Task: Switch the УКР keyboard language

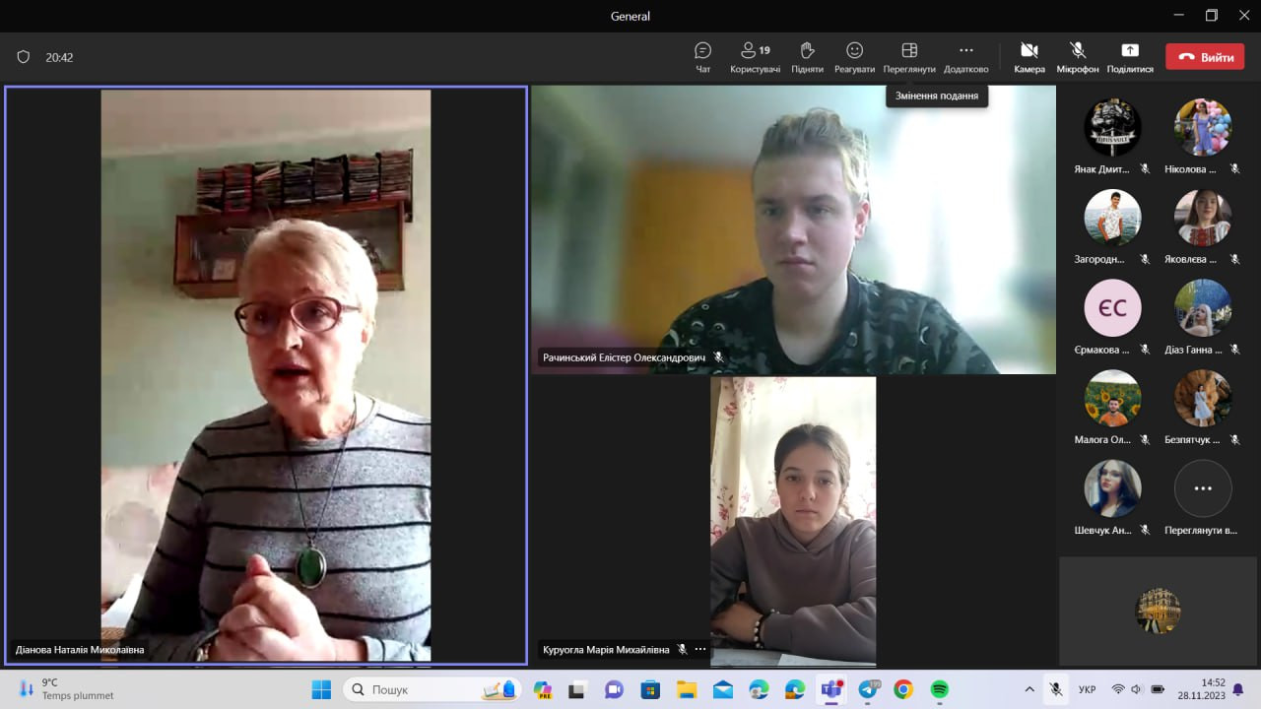Action: (x=1088, y=689)
